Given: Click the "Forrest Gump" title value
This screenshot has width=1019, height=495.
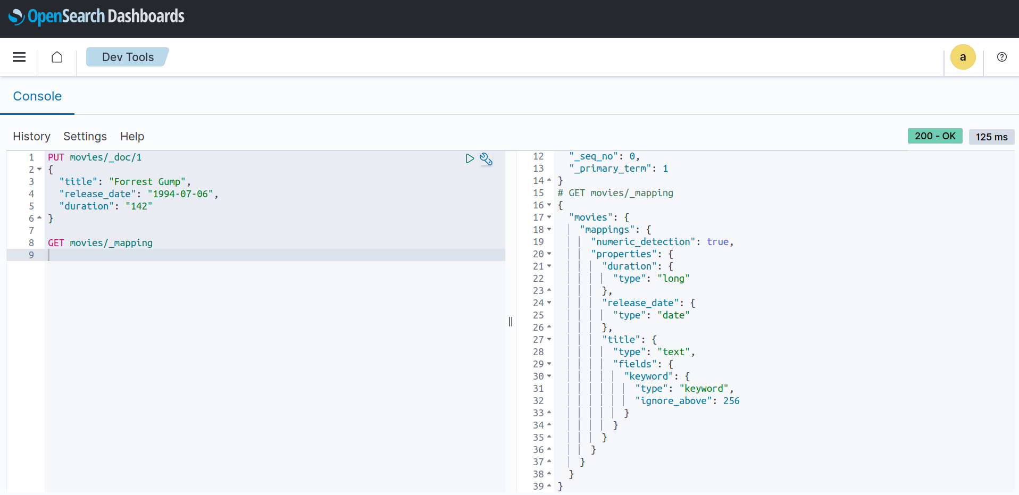Looking at the screenshot, I should [x=147, y=182].
